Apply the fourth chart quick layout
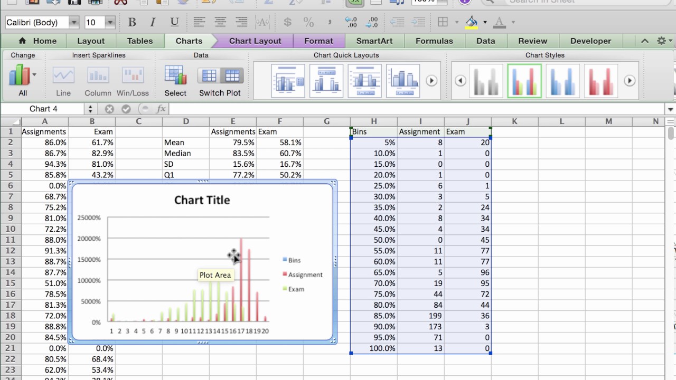Viewport: 676px width, 380px height. (x=403, y=81)
